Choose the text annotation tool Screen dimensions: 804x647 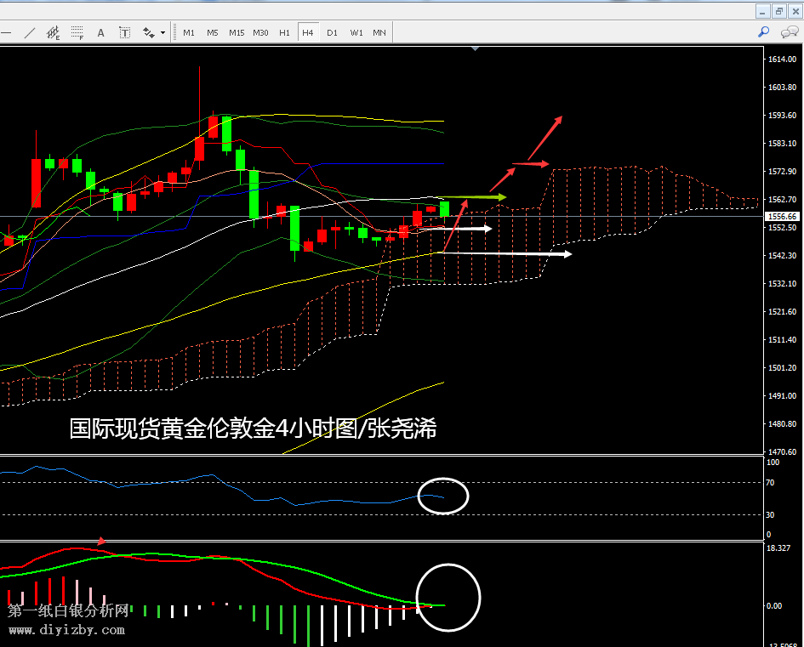(x=100, y=33)
